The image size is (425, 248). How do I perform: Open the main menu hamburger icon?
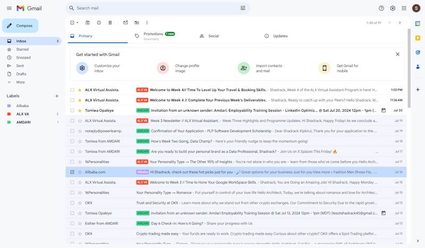point(9,8)
